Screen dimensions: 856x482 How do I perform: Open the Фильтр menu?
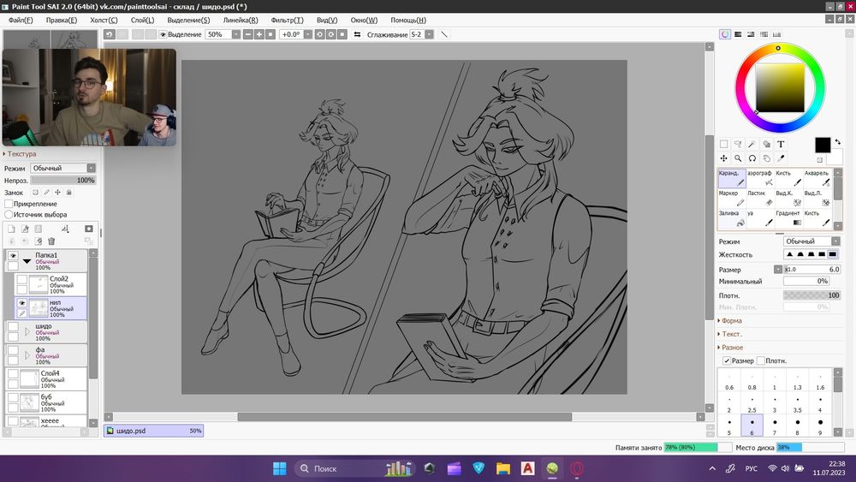(x=287, y=21)
